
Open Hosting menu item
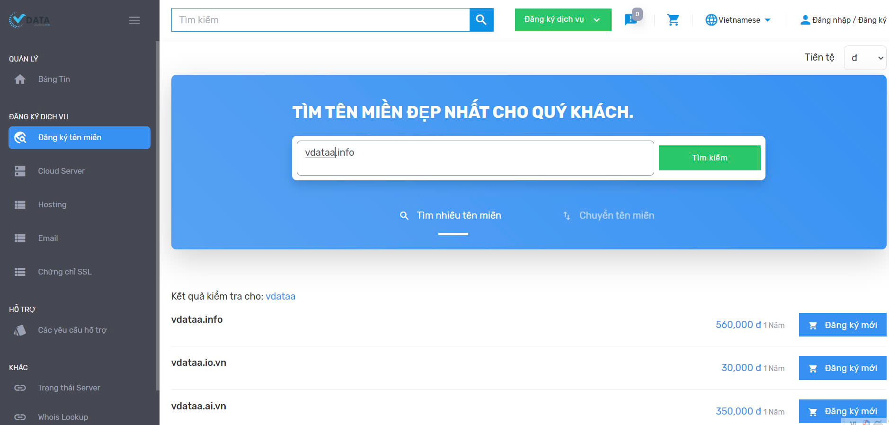(x=80, y=204)
